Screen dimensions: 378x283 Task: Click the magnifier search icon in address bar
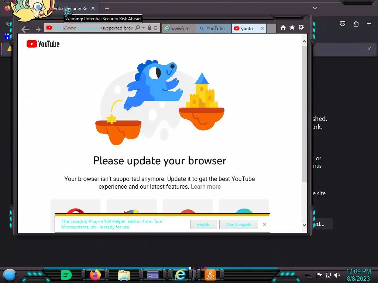(x=137, y=28)
